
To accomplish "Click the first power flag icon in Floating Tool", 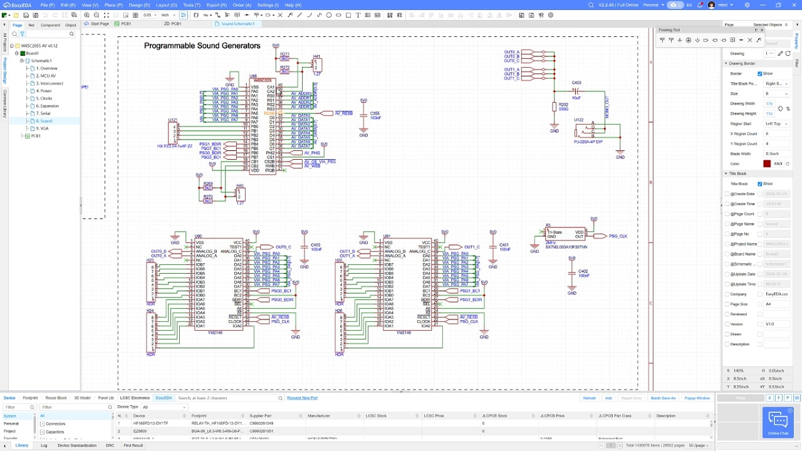I will click(x=662, y=40).
